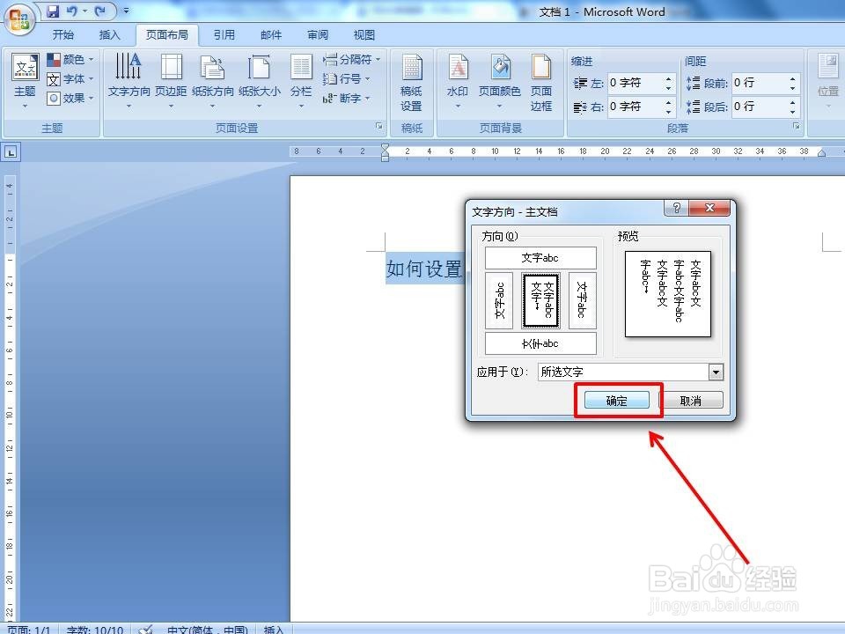Choose right rotated vertical text option

582,300
